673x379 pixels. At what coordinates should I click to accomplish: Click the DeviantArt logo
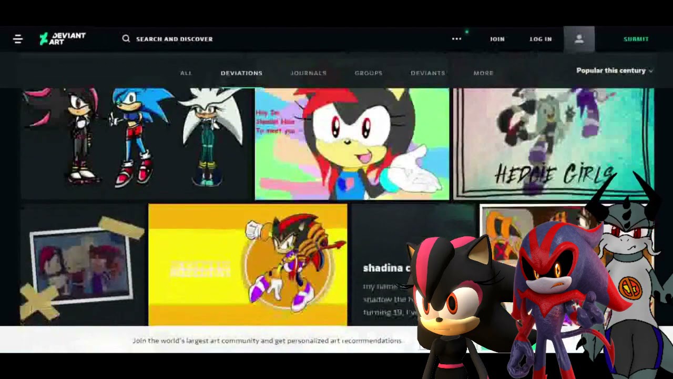coord(63,38)
